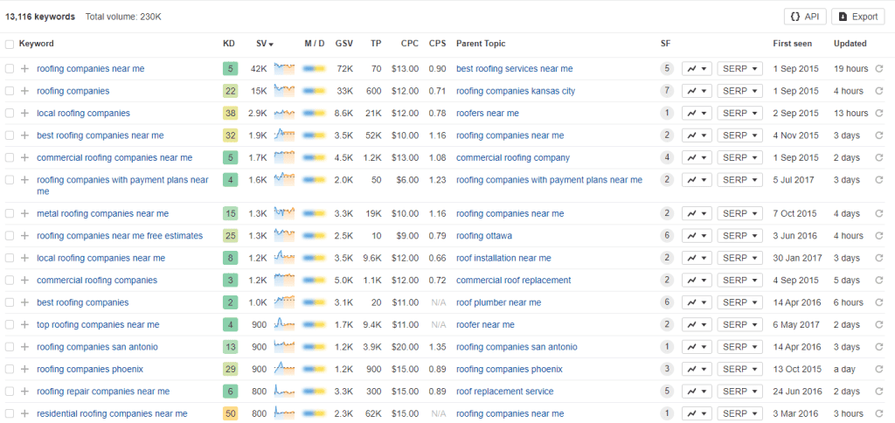The height and width of the screenshot is (423, 895).
Task: Plus icon for 'metal roofing companies near me'
Action: point(24,213)
